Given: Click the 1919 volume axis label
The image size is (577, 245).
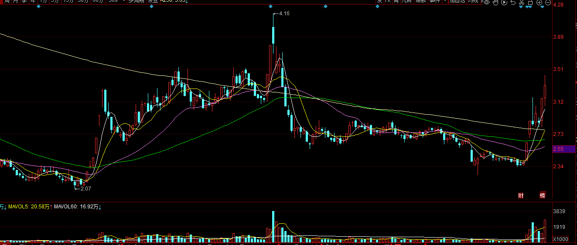Looking at the screenshot, I should [x=559, y=227].
